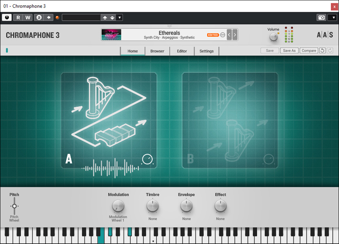This screenshot has height=244, width=339.
Task: Select the faded layer B panel
Action: tap(230, 120)
